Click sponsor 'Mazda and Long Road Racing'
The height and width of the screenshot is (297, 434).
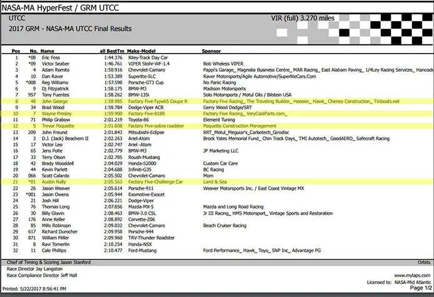click(x=233, y=207)
